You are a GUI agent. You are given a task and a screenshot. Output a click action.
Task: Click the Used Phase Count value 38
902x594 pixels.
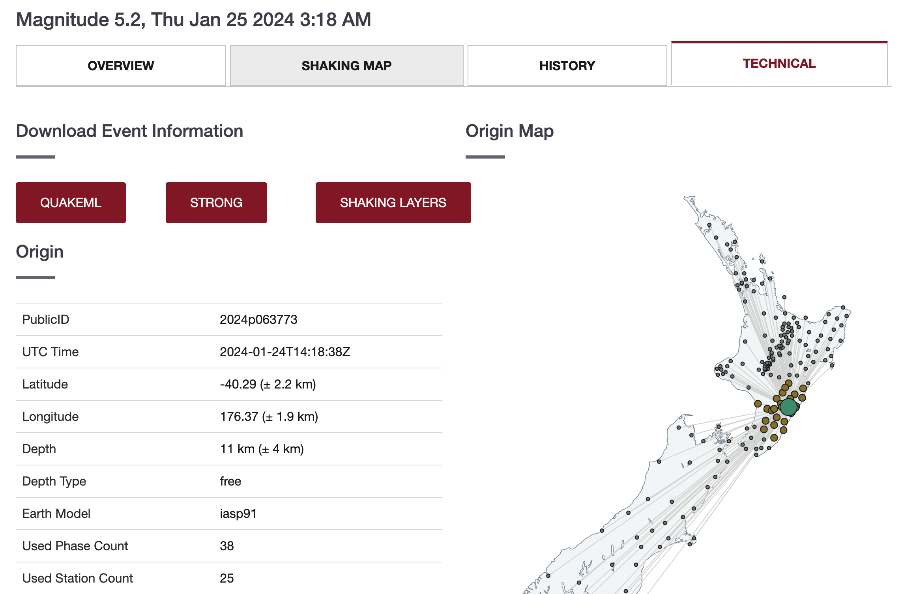(x=227, y=546)
